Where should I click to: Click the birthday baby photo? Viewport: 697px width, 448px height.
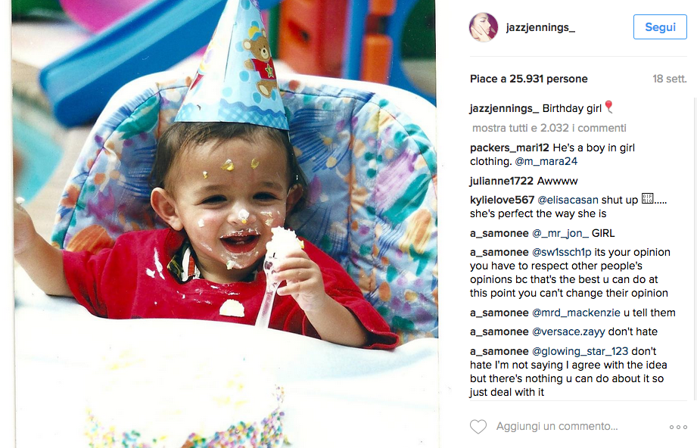225,224
